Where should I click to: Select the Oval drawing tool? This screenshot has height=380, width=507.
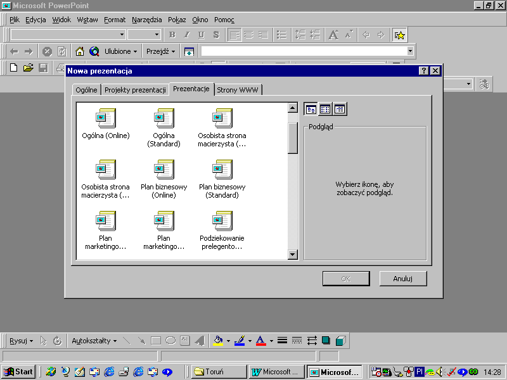click(170, 341)
